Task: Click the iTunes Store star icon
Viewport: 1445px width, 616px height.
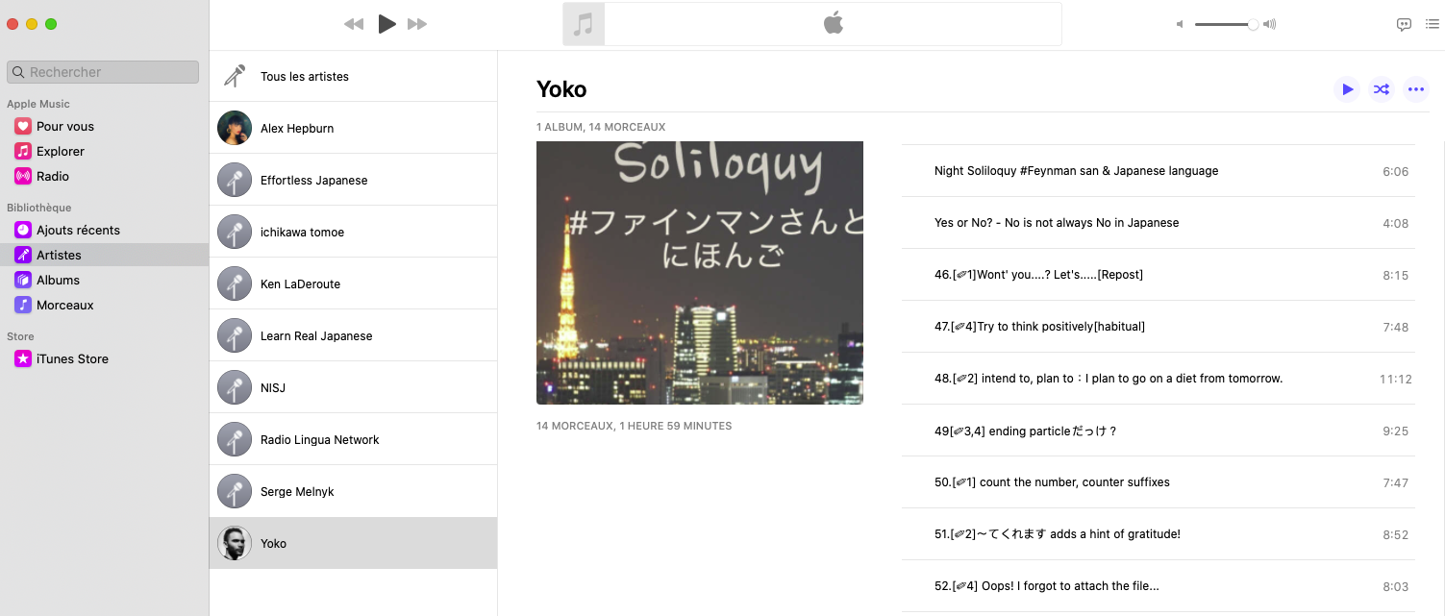Action: pyautogui.click(x=23, y=358)
